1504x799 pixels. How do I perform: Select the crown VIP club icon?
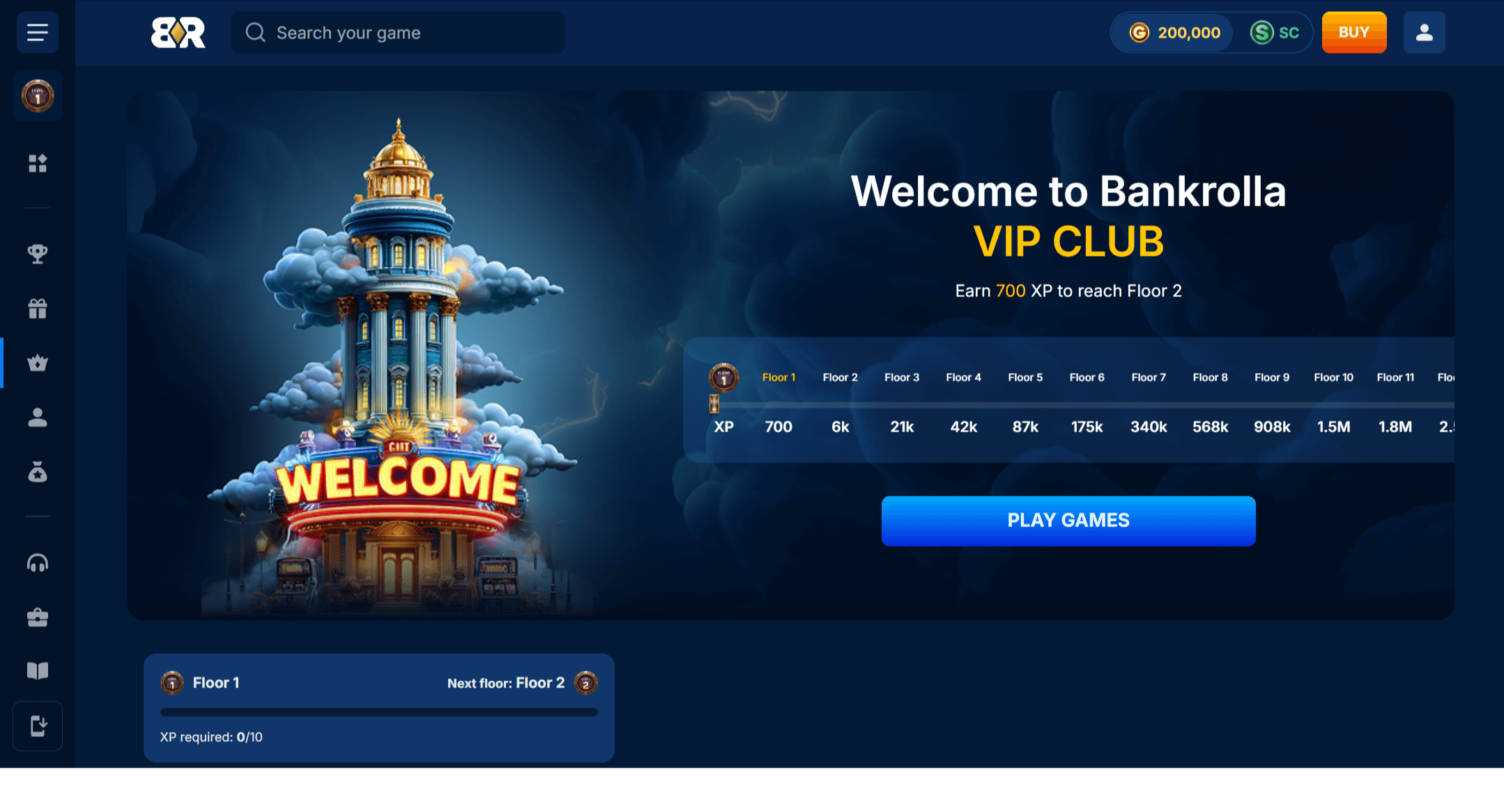[x=38, y=363]
